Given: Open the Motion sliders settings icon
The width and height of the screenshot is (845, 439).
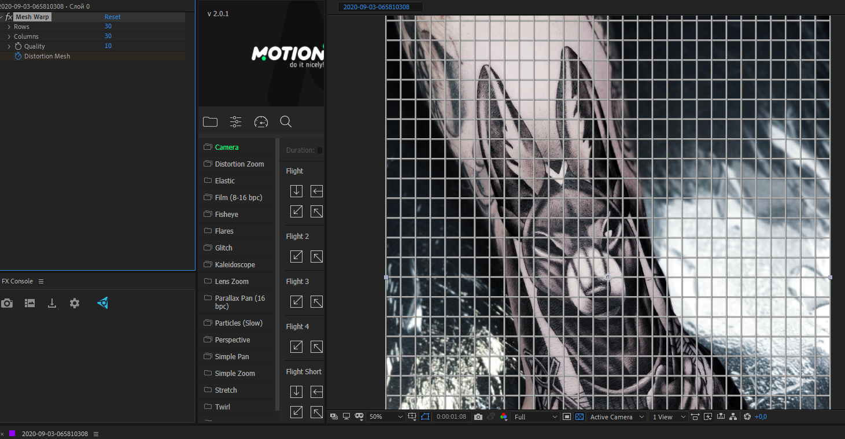Looking at the screenshot, I should 235,121.
